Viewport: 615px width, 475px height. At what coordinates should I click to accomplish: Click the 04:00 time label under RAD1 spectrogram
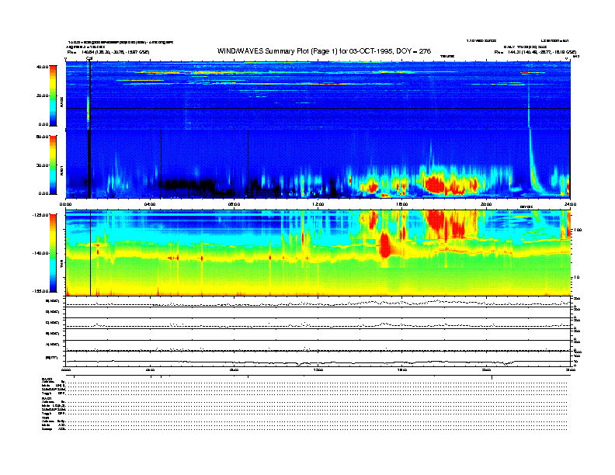pos(150,204)
